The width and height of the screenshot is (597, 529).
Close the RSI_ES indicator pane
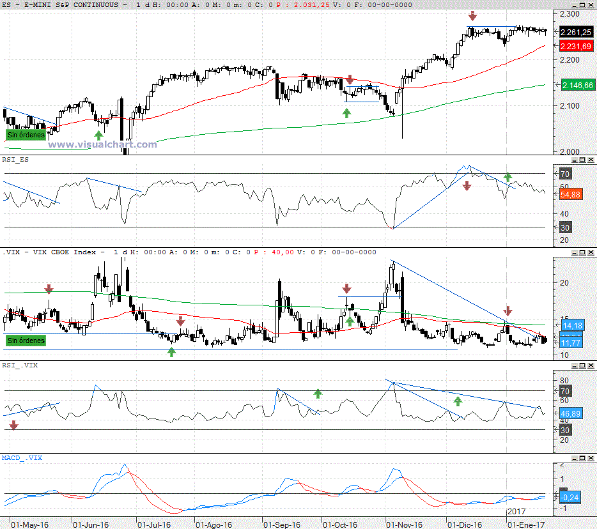click(x=591, y=160)
